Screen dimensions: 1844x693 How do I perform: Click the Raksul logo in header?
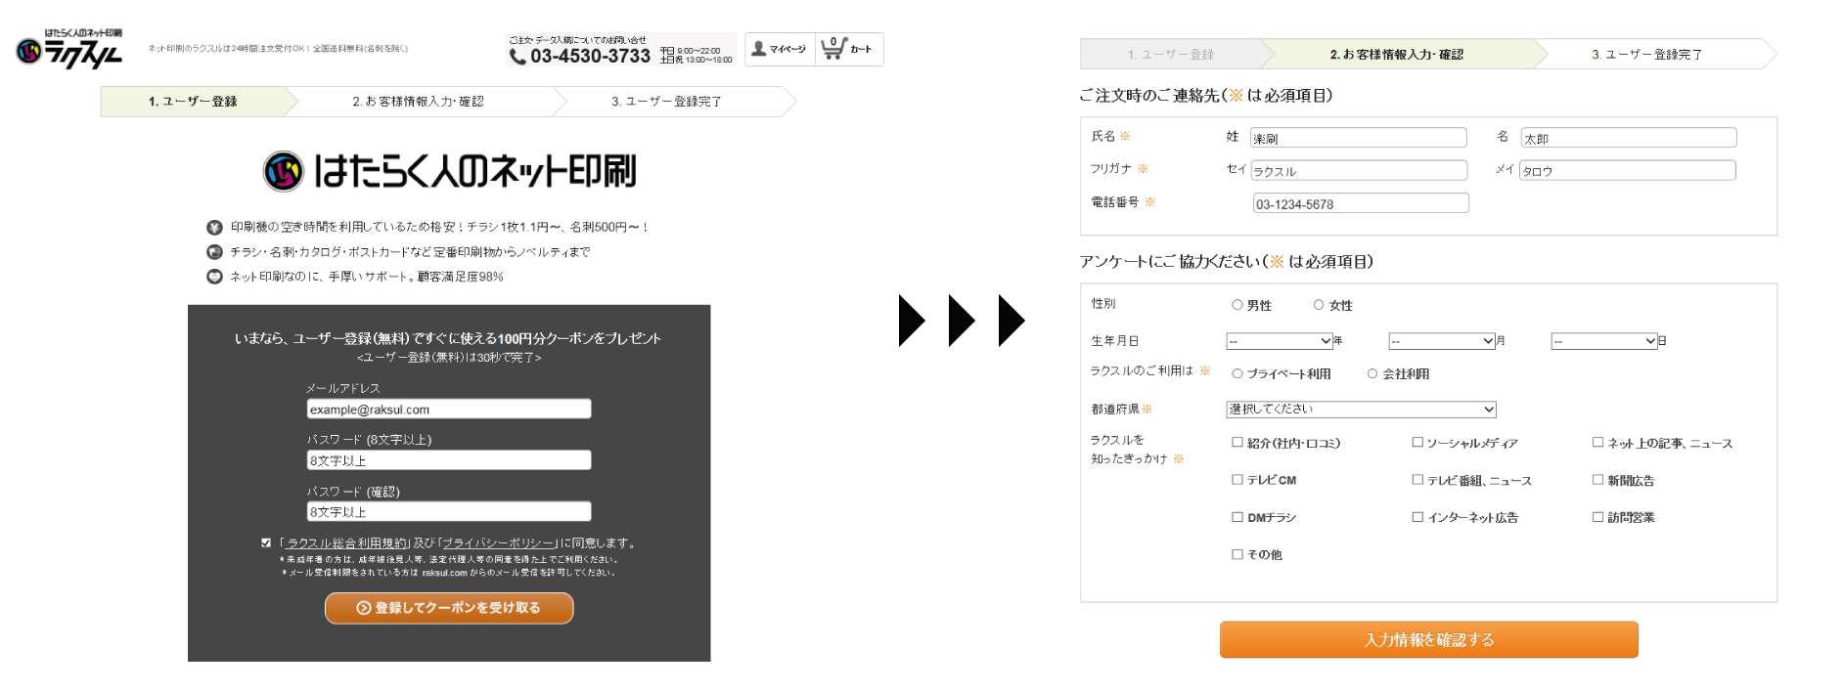[x=69, y=49]
